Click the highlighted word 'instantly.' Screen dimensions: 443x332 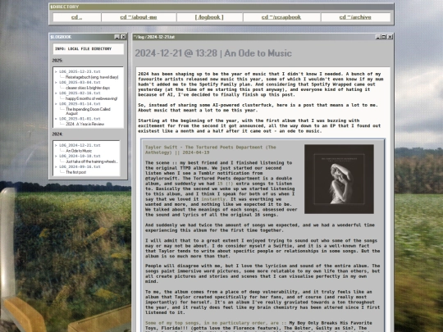pyautogui.click(x=214, y=199)
